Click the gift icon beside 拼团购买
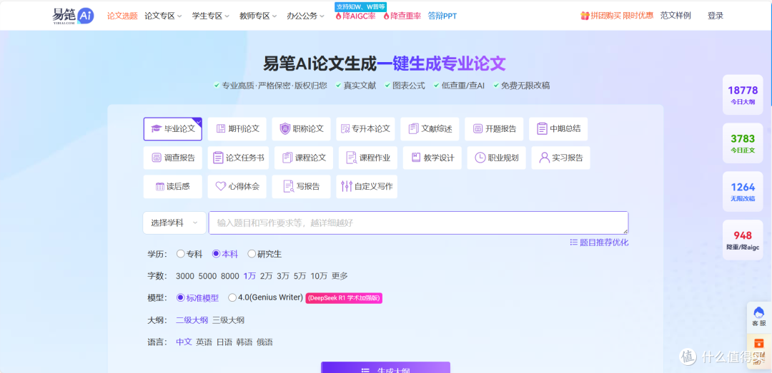Image resolution: width=772 pixels, height=373 pixels. [585, 16]
